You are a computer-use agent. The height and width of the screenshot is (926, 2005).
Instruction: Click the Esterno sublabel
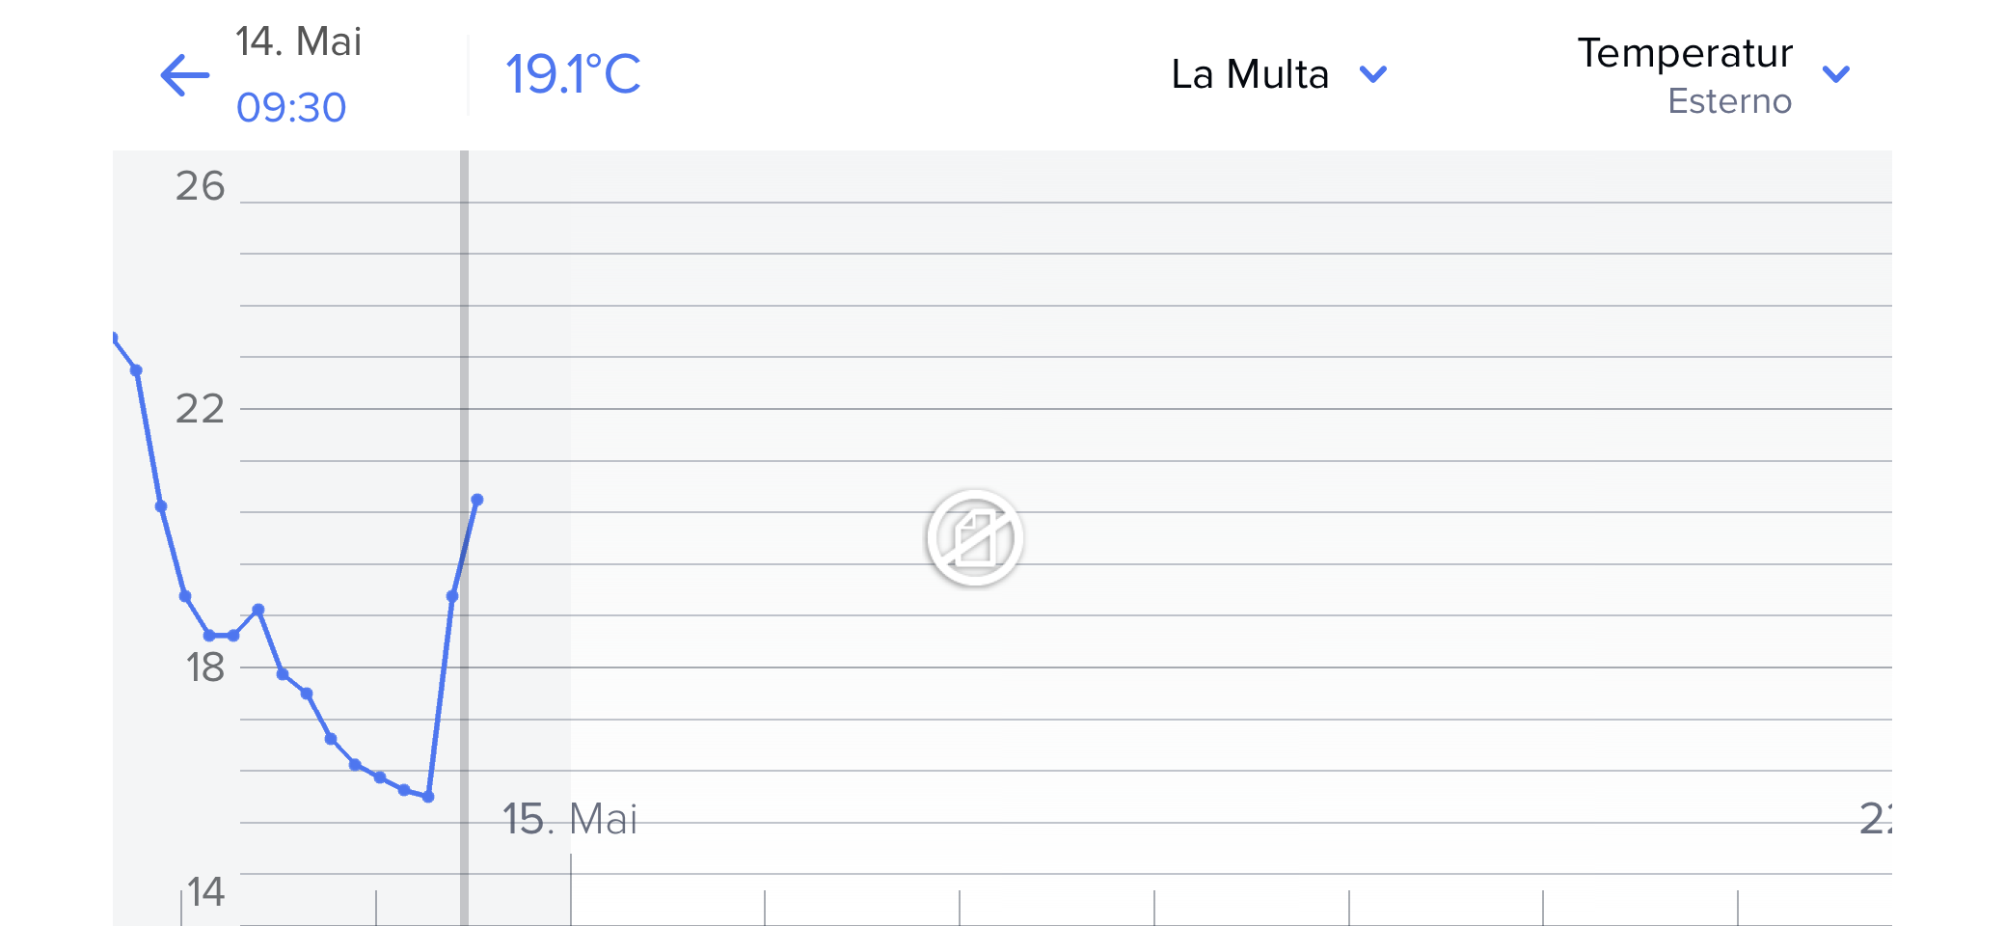(1729, 101)
